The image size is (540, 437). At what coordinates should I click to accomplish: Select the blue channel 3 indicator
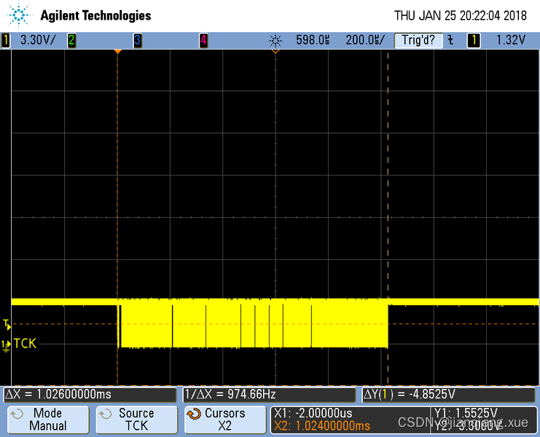pyautogui.click(x=138, y=40)
